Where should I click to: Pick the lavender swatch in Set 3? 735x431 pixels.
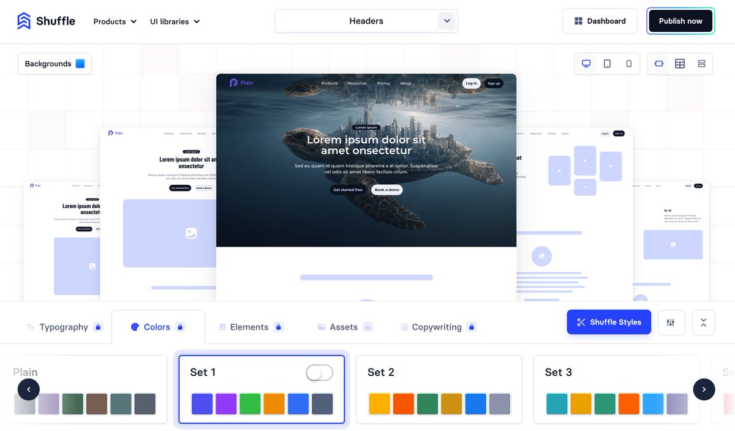click(677, 404)
